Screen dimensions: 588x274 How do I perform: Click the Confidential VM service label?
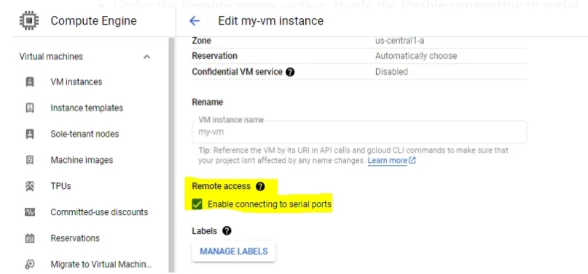coord(237,72)
